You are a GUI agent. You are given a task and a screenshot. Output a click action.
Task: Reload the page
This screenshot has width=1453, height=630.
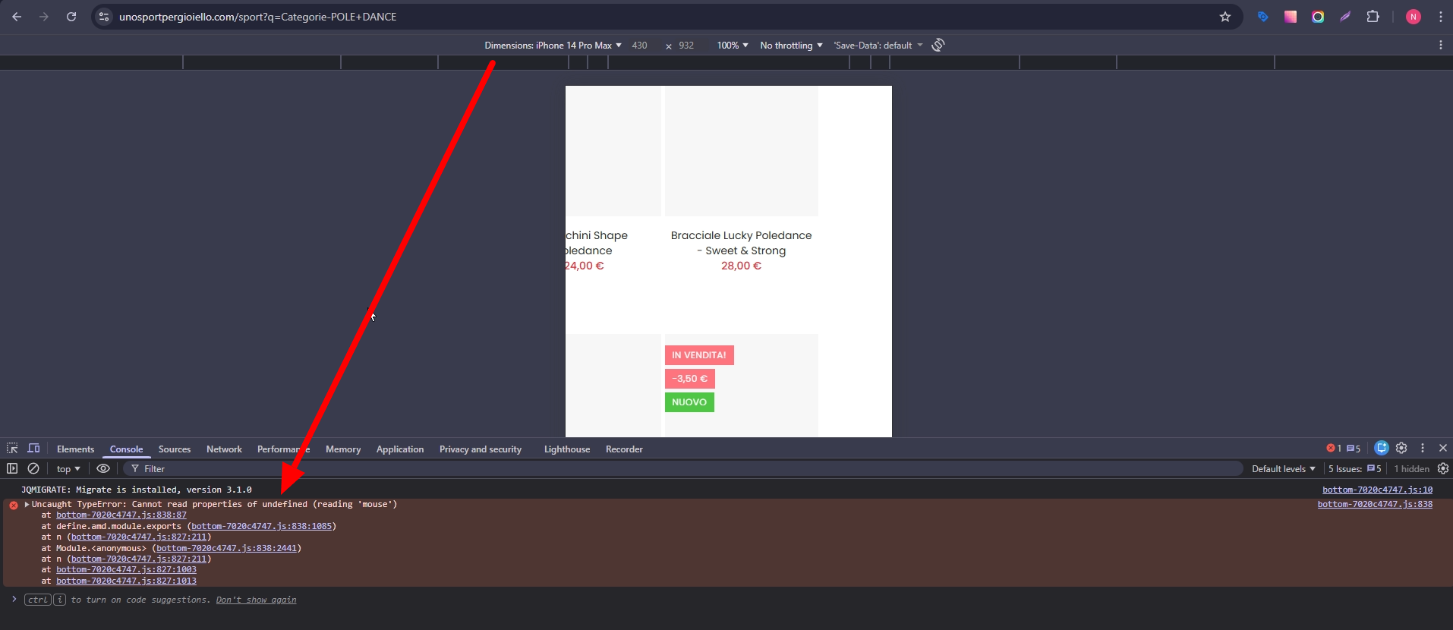click(x=71, y=17)
